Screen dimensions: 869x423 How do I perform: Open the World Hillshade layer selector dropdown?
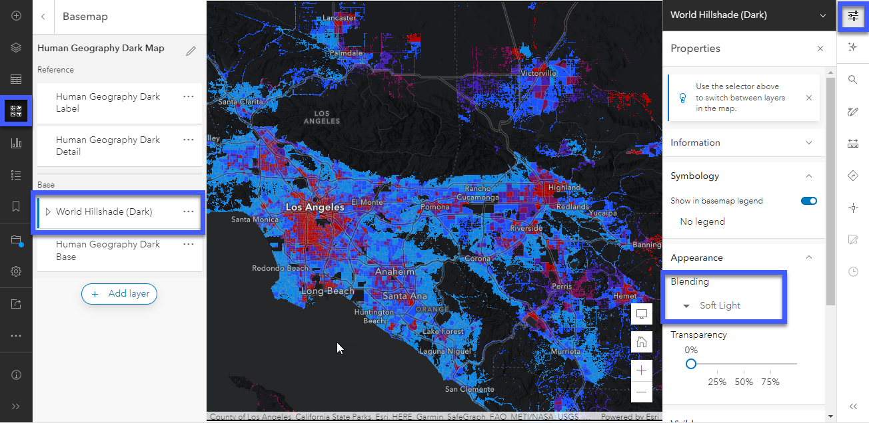[748, 15]
